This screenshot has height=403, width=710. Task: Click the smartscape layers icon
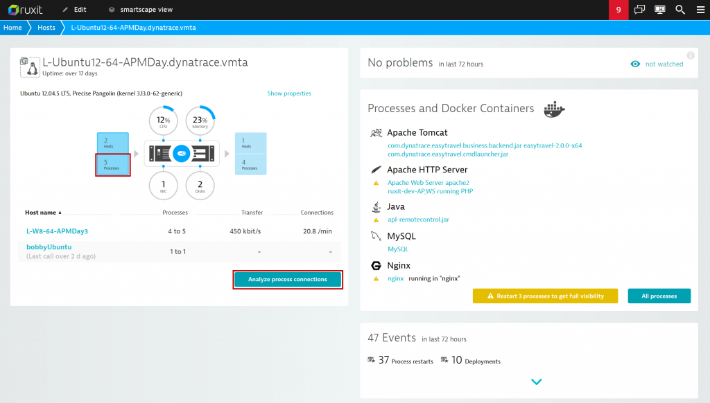point(112,10)
